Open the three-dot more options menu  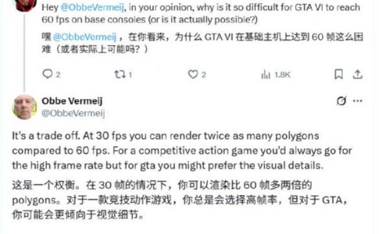click(358, 101)
